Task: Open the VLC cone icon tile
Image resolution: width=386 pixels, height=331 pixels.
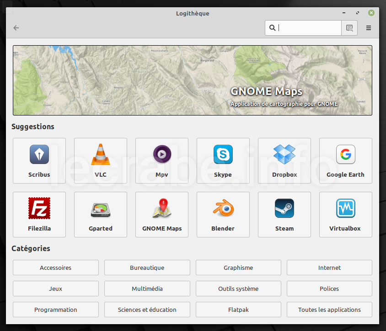Action: click(101, 161)
